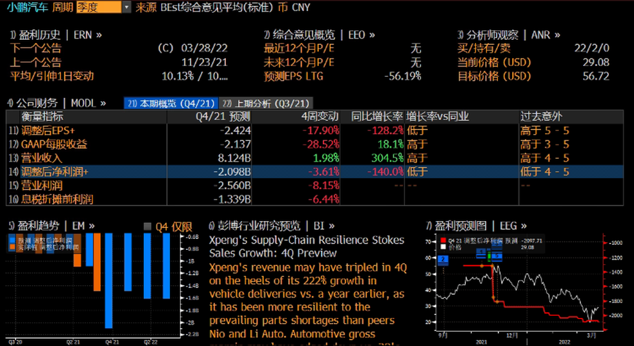Switch to 上期分析 (Q3/21) tab
Image resolution: width=634 pixels, height=346 pixels.
267,103
